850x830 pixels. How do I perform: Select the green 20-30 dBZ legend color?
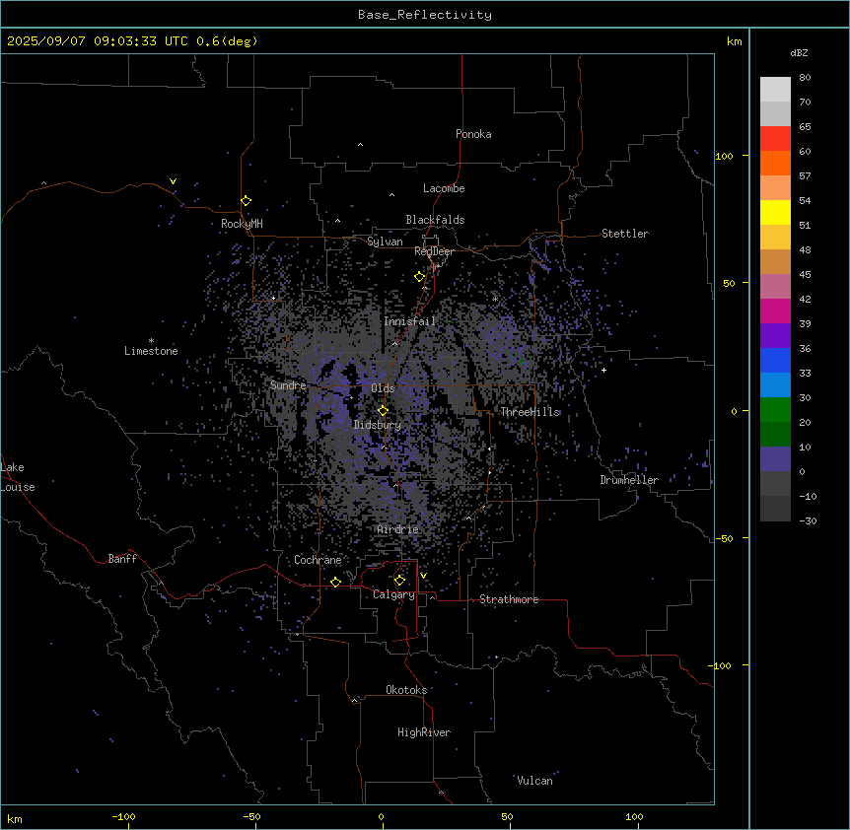[x=775, y=410]
